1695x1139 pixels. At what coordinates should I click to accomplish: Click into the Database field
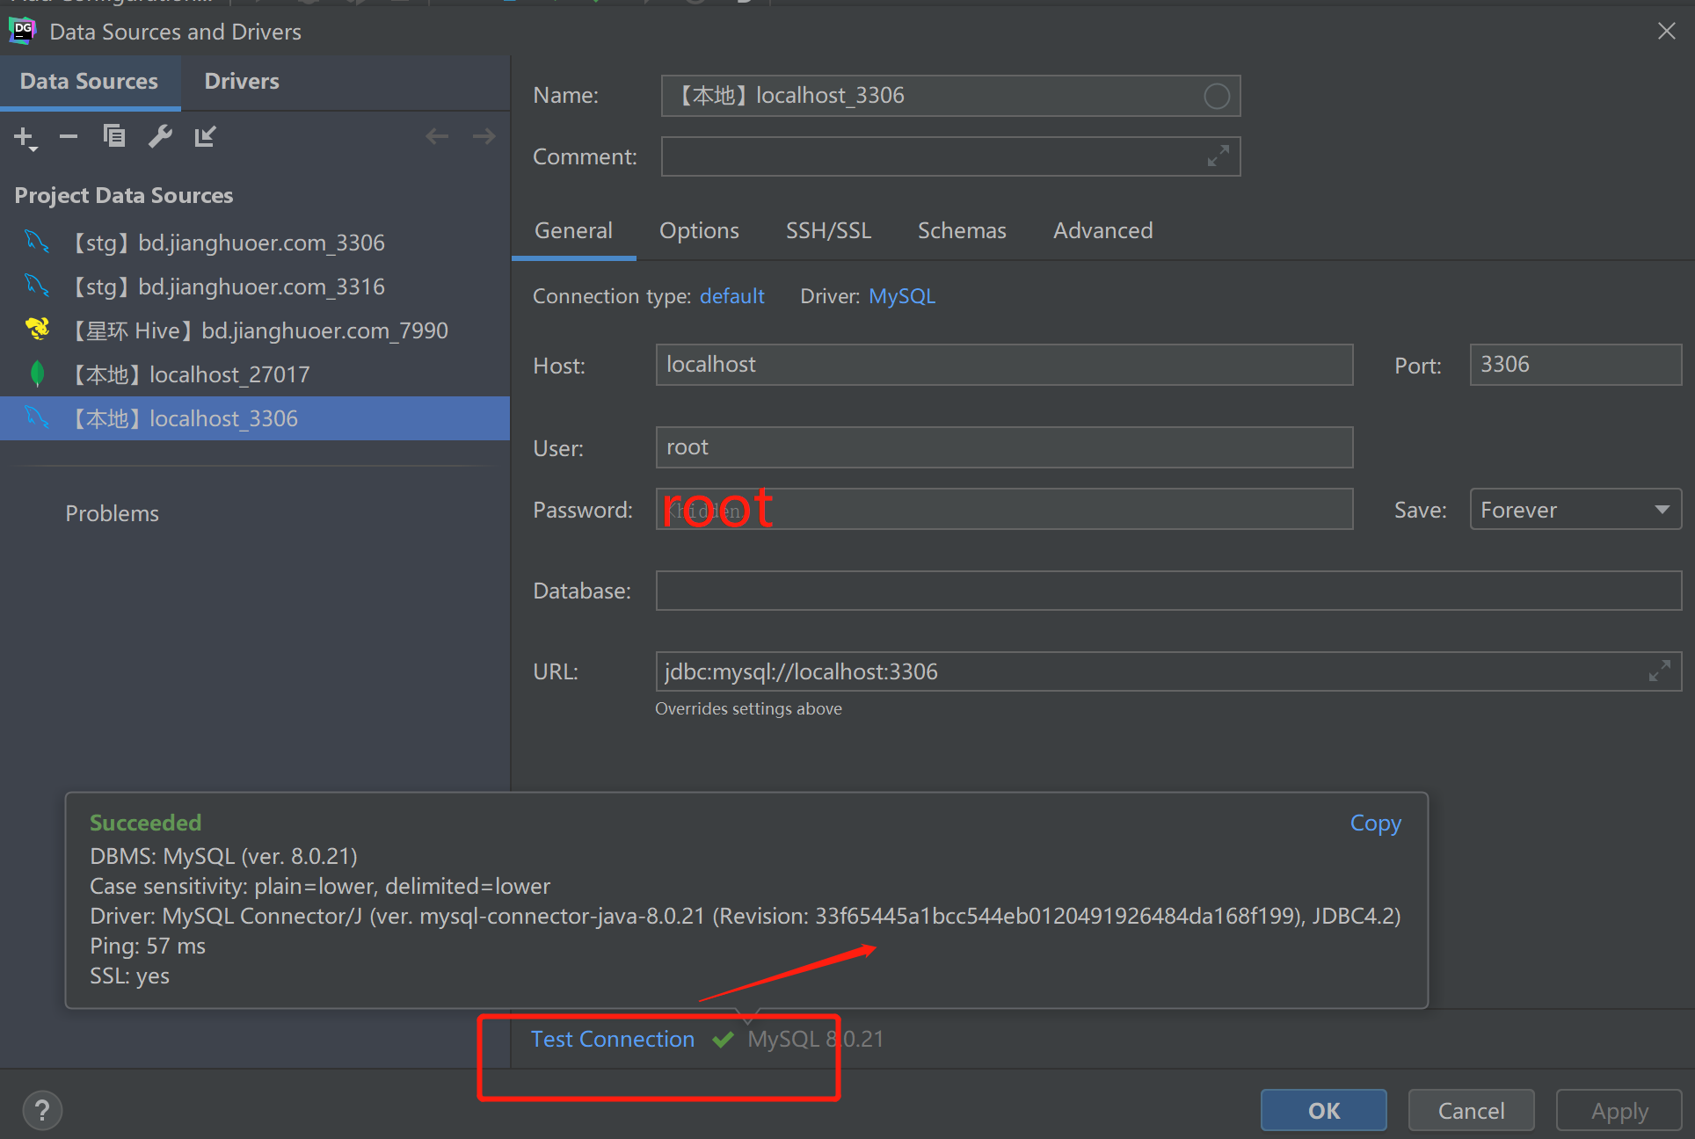1168,591
